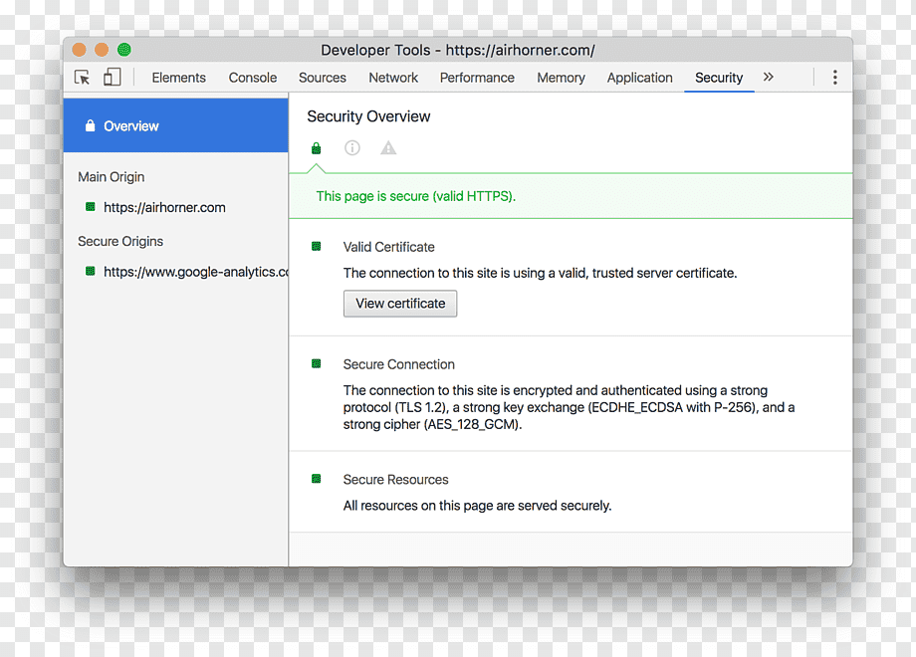Image resolution: width=916 pixels, height=657 pixels.
Task: Minimize the window with the orange button
Action: (102, 50)
